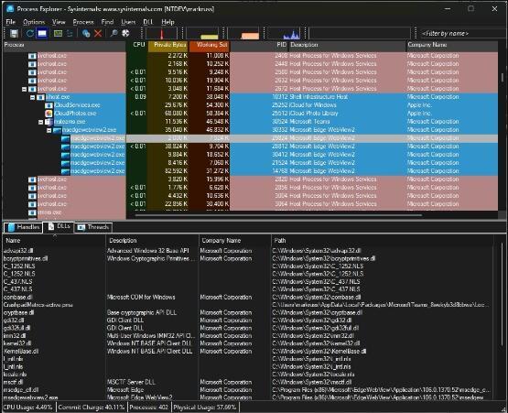Toggle the Show Process Tree toolbar button
The height and width of the screenshot is (413, 508).
pyautogui.click(x=70, y=33)
